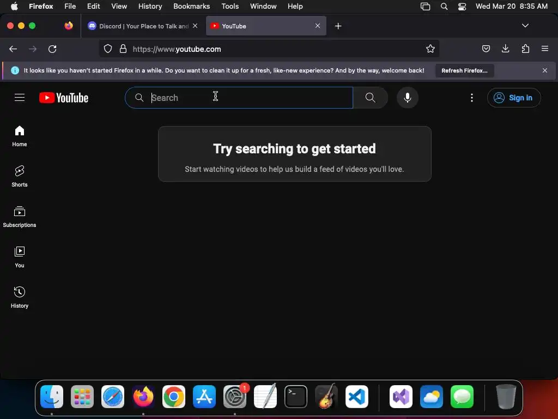Click the date and time in menu bar

(x=511, y=6)
